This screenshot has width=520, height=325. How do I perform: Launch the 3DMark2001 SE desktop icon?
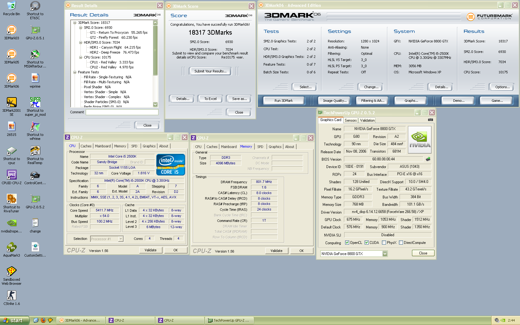11,107
